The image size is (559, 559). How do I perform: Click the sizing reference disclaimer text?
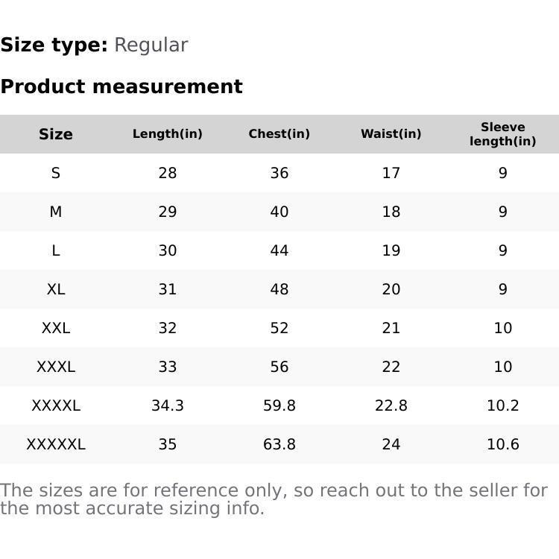click(274, 499)
